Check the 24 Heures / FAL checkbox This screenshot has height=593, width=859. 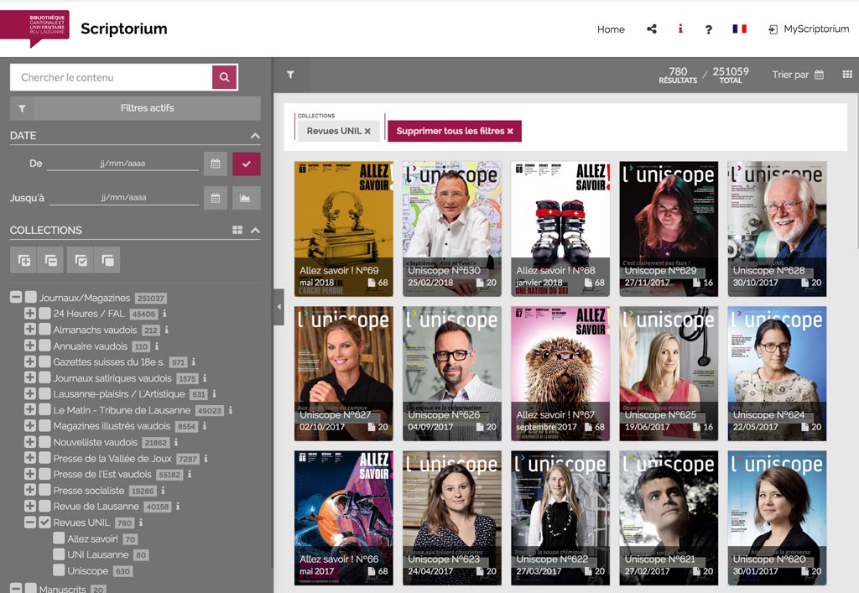tap(45, 314)
